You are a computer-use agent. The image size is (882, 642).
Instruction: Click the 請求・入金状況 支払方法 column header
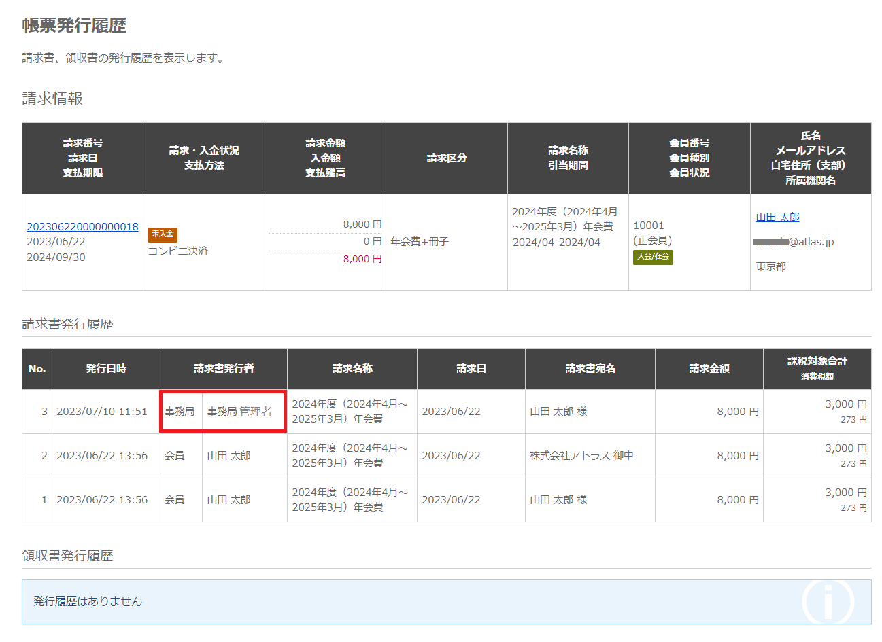[x=204, y=158]
